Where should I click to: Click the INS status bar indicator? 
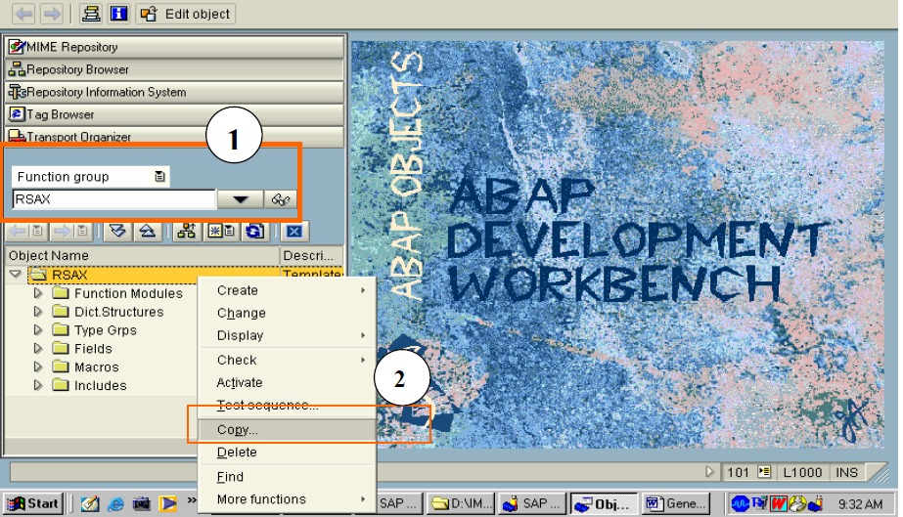(x=846, y=472)
